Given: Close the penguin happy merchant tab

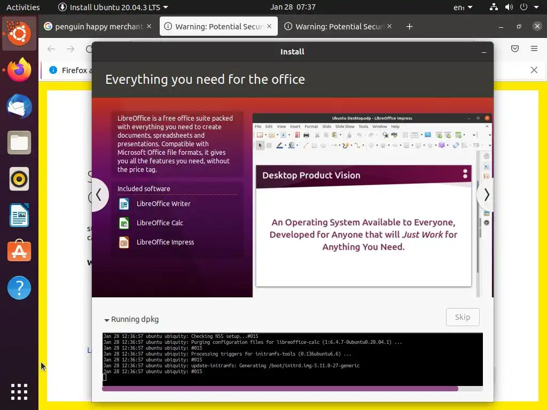Looking at the screenshot, I should [149, 27].
